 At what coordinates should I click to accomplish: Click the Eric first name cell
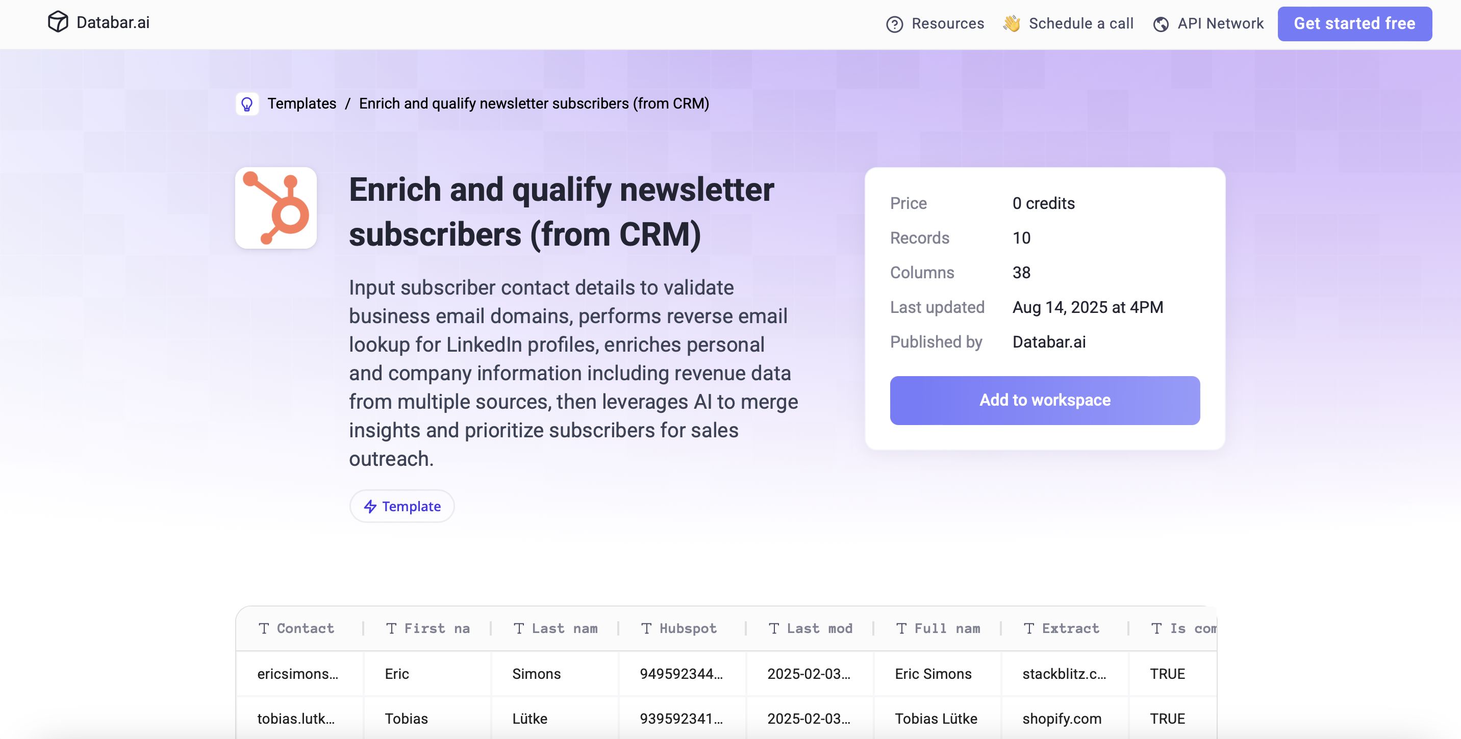pyautogui.click(x=427, y=674)
